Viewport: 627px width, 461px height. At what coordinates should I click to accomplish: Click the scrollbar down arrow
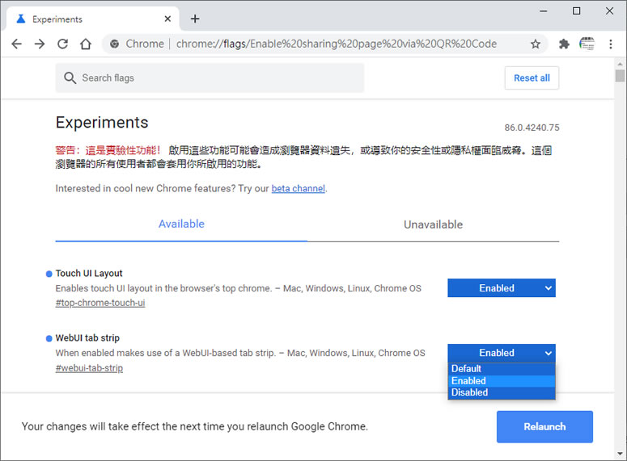click(620, 454)
